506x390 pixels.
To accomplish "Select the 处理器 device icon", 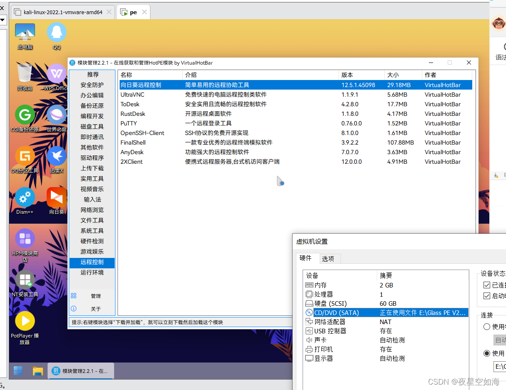I will 309,294.
